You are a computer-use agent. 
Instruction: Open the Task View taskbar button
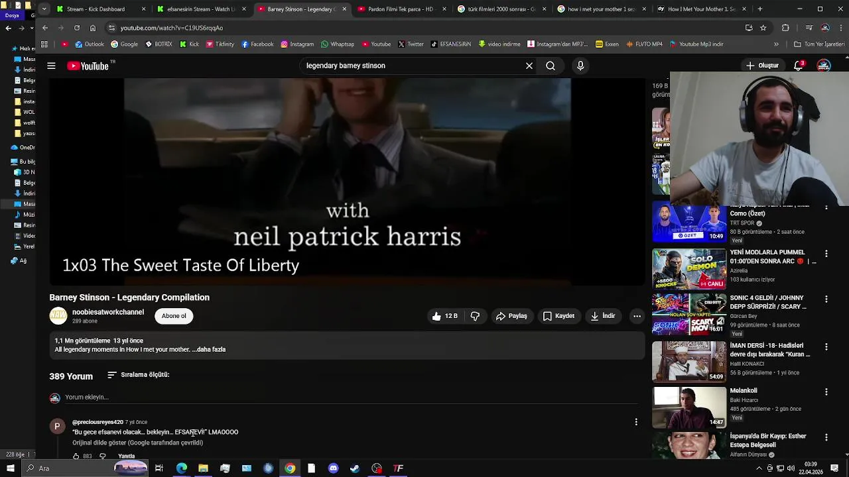click(x=159, y=468)
